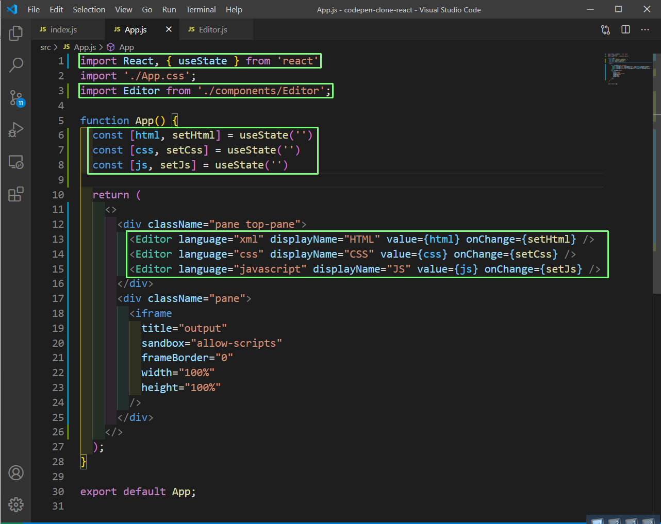Close the App.js tab

[x=169, y=29]
